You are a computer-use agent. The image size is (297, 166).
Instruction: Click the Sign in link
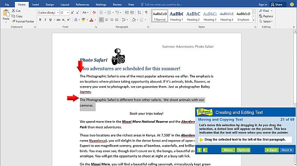pyautogui.click(x=263, y=5)
